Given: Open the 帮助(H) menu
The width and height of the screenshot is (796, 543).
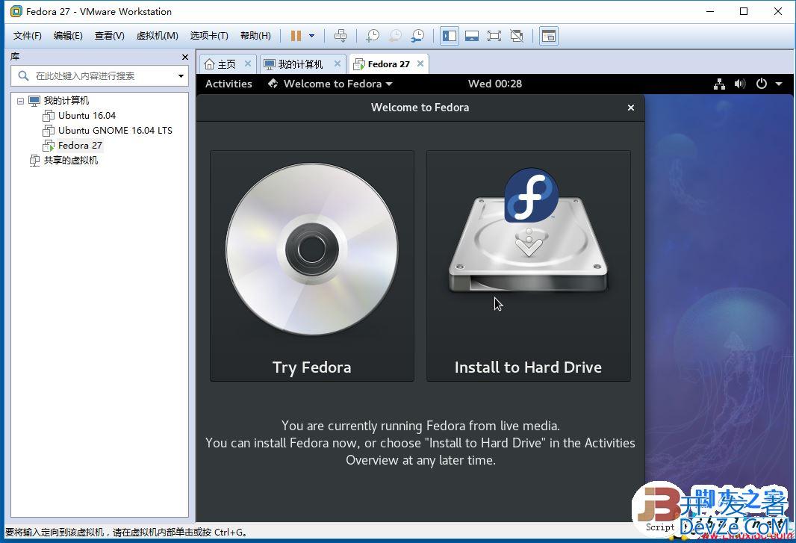Looking at the screenshot, I should 255,36.
